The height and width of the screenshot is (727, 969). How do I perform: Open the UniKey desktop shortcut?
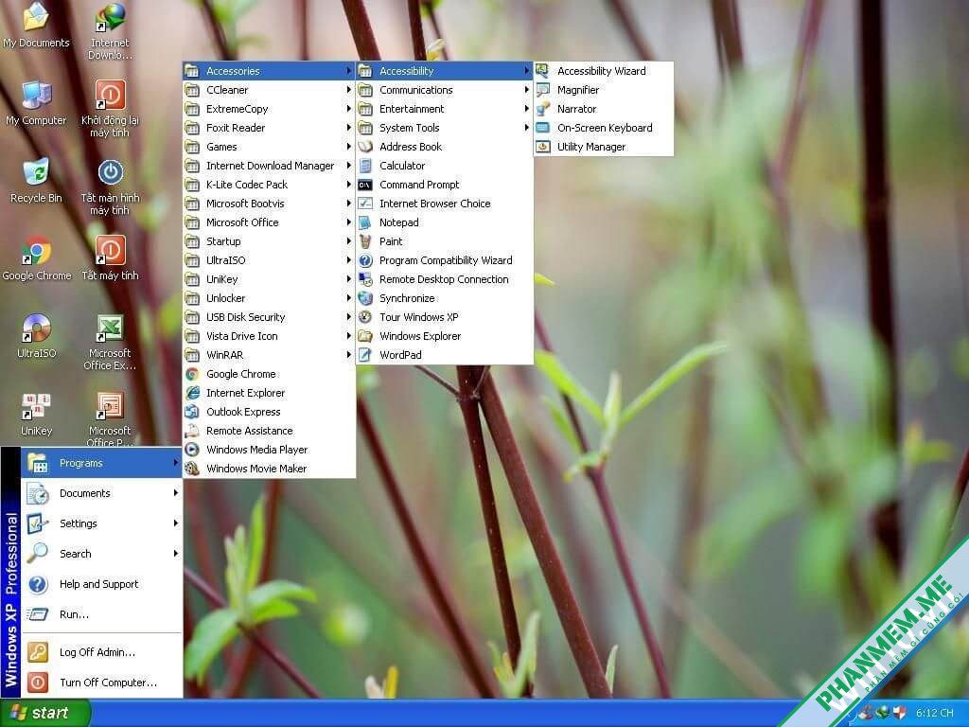pyautogui.click(x=37, y=413)
